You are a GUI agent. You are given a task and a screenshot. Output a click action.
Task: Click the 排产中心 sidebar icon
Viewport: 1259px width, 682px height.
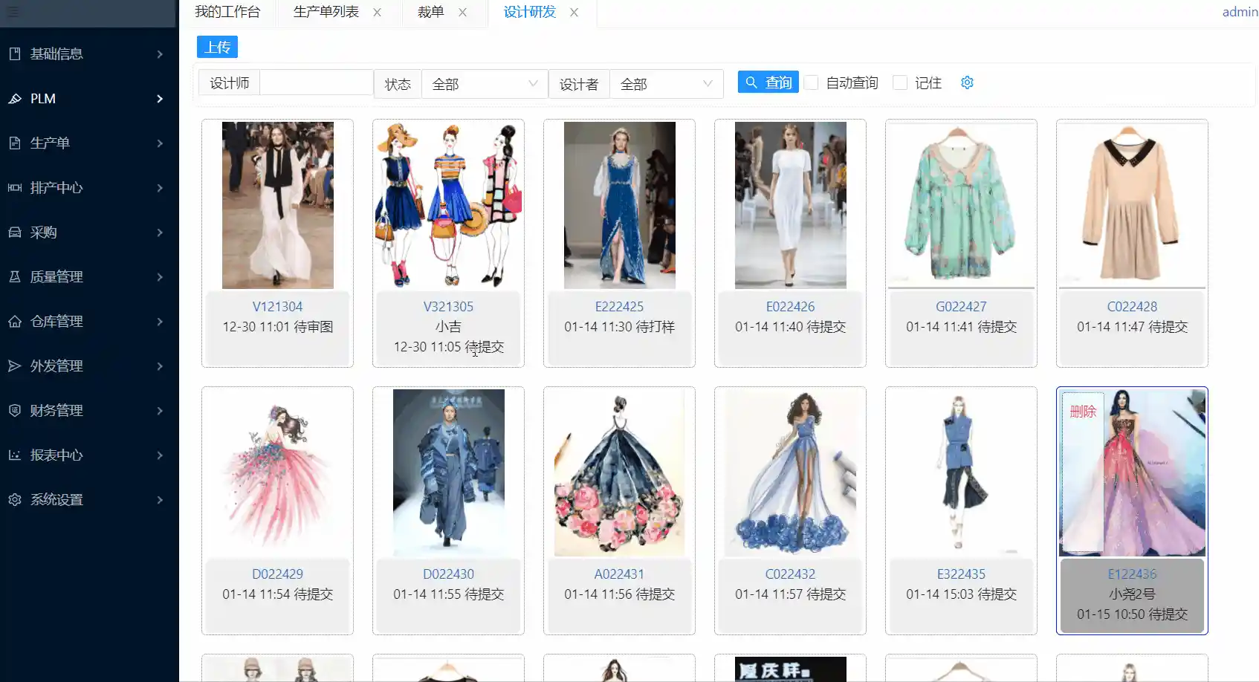point(14,187)
